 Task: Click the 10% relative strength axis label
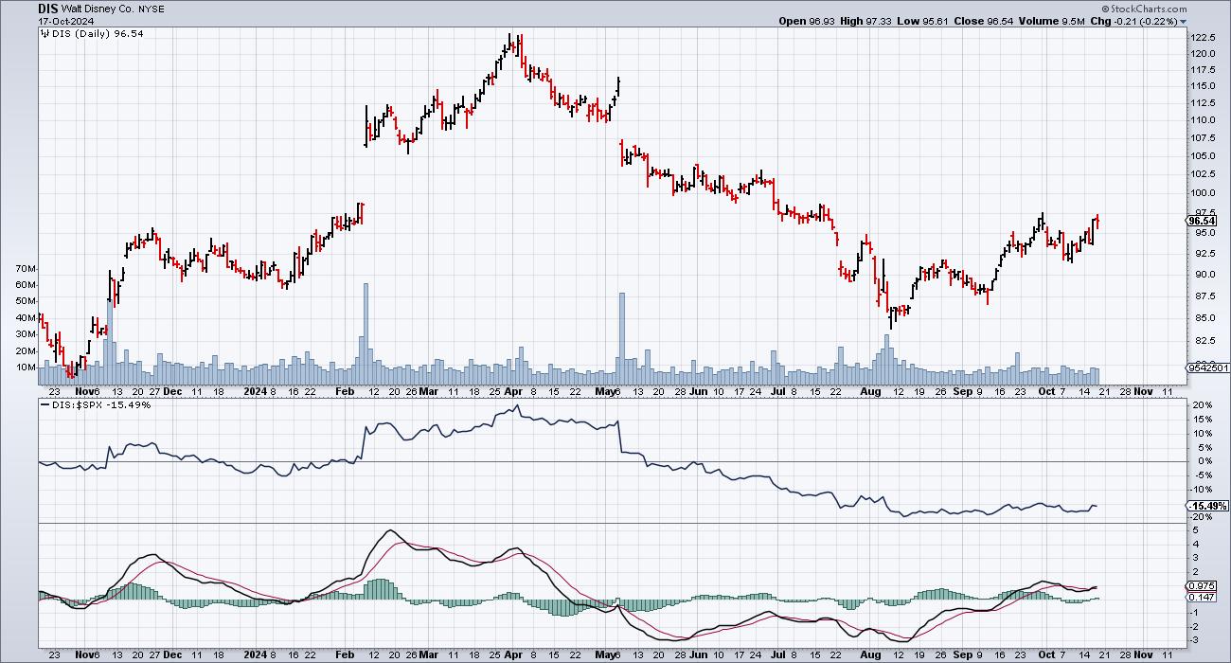pos(1202,434)
